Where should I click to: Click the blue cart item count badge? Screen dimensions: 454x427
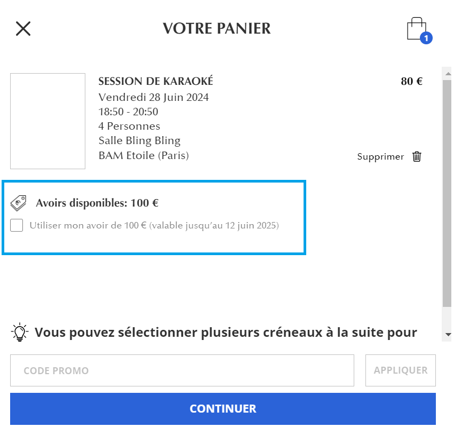[x=426, y=38]
